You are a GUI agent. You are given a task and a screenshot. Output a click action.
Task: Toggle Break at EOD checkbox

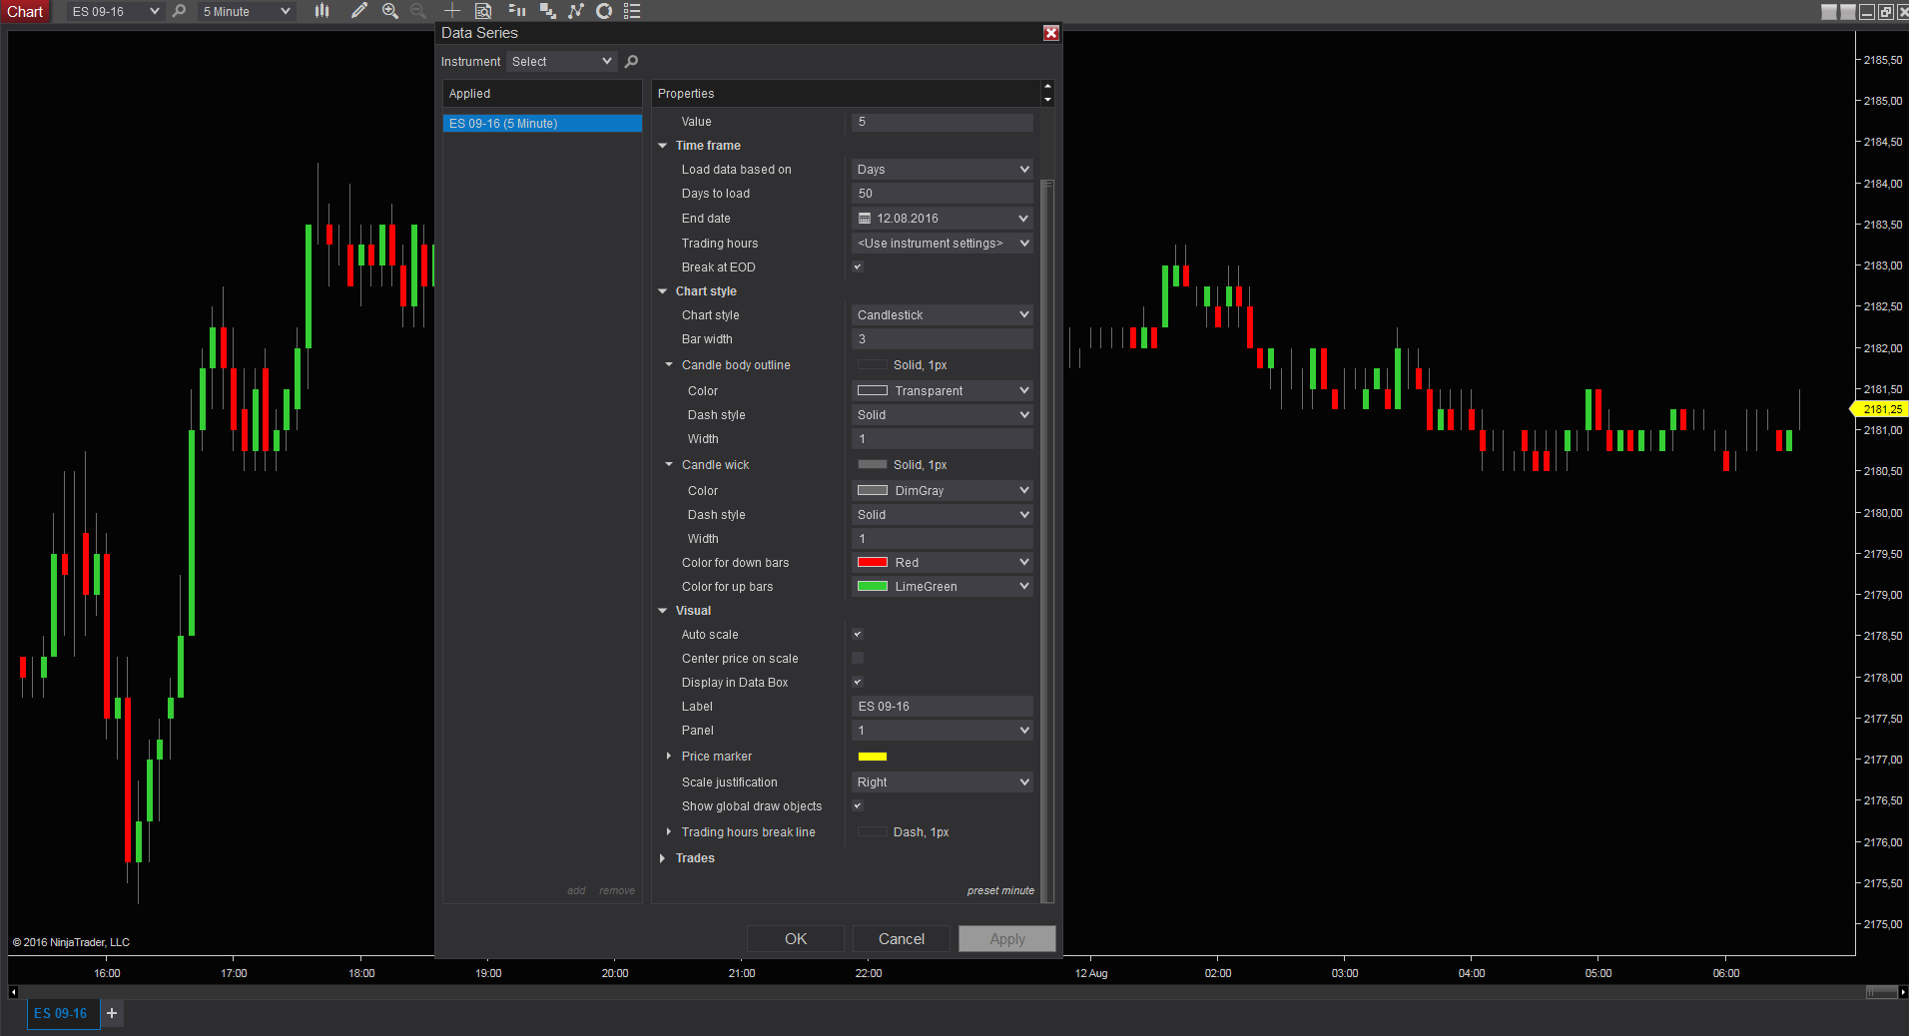[858, 266]
